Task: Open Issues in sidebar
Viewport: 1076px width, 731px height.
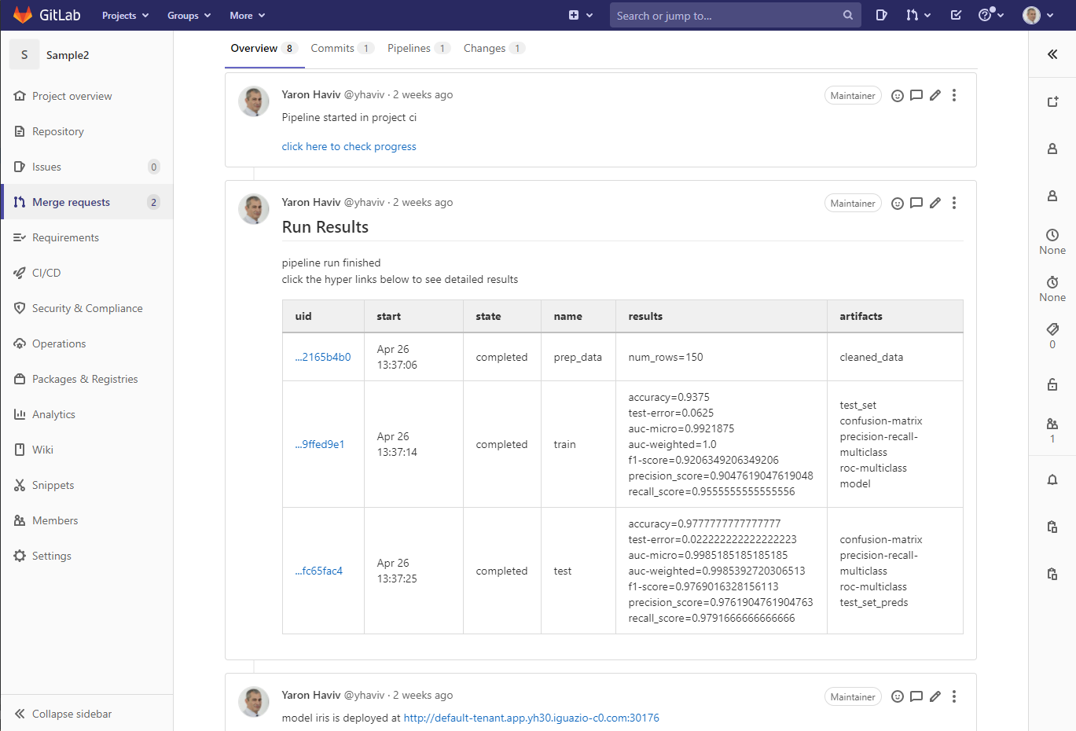Action: 86,167
